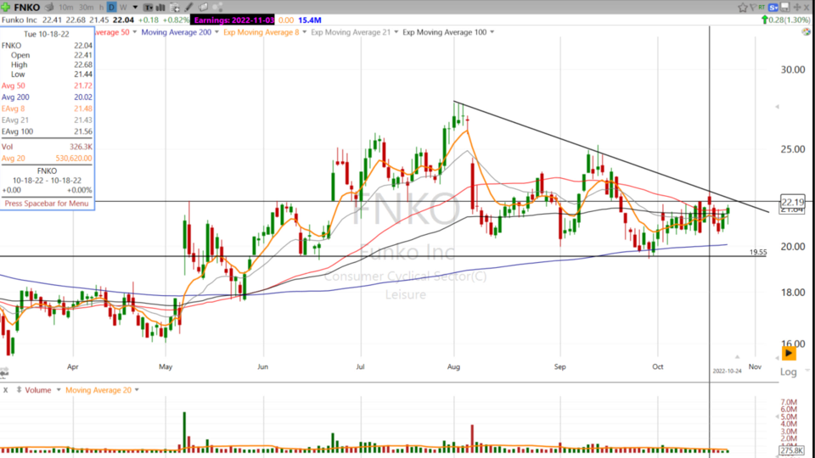Click the bar chart type icon

(x=160, y=8)
